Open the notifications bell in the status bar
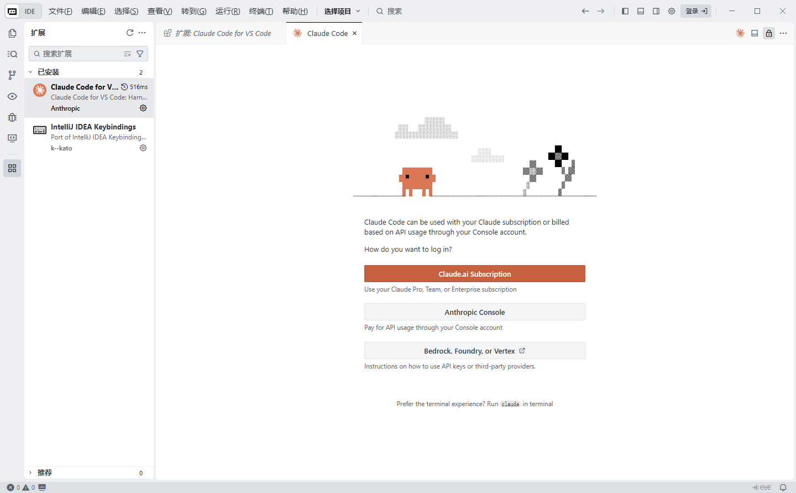The height and width of the screenshot is (493, 796). click(783, 487)
